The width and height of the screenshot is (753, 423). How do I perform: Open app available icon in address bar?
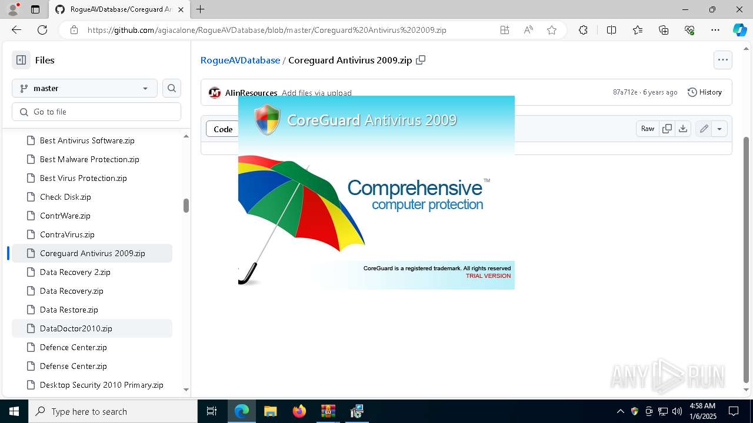coord(505,30)
